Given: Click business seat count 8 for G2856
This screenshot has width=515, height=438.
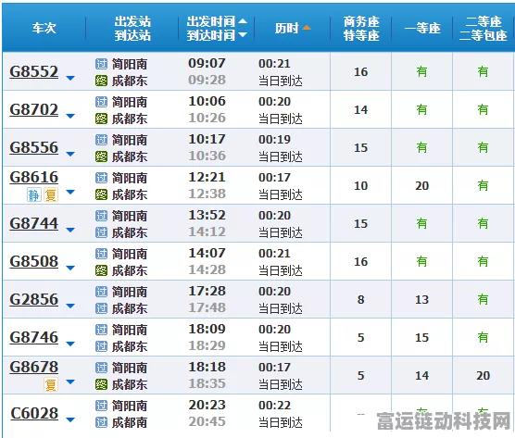Looking at the screenshot, I should coord(360,299).
